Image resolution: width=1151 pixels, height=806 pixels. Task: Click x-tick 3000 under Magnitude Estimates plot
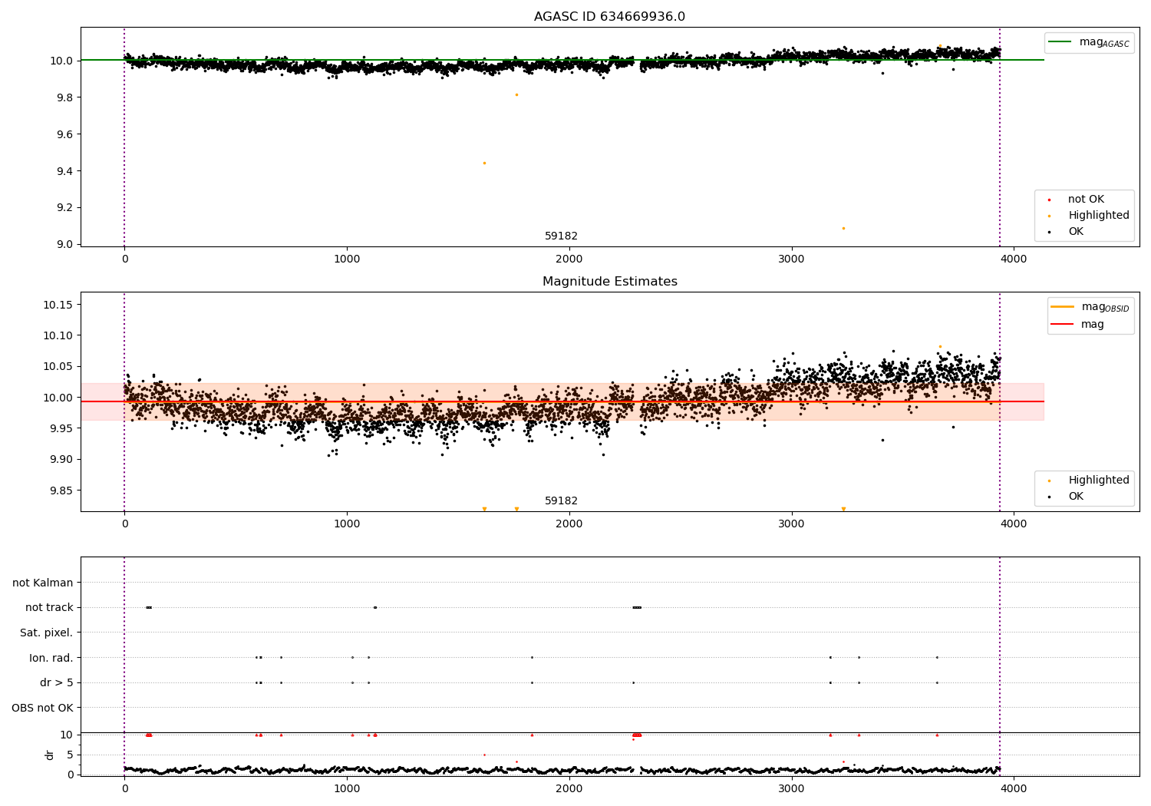point(791,524)
